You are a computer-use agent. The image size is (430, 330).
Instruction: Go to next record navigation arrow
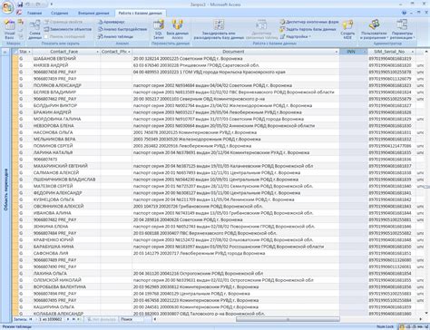click(x=68, y=319)
